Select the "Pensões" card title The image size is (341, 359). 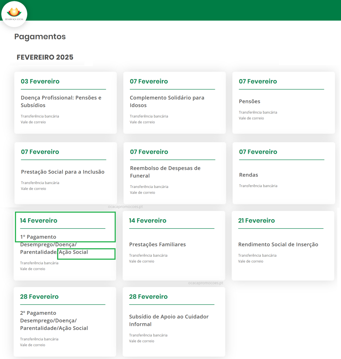pyautogui.click(x=249, y=101)
